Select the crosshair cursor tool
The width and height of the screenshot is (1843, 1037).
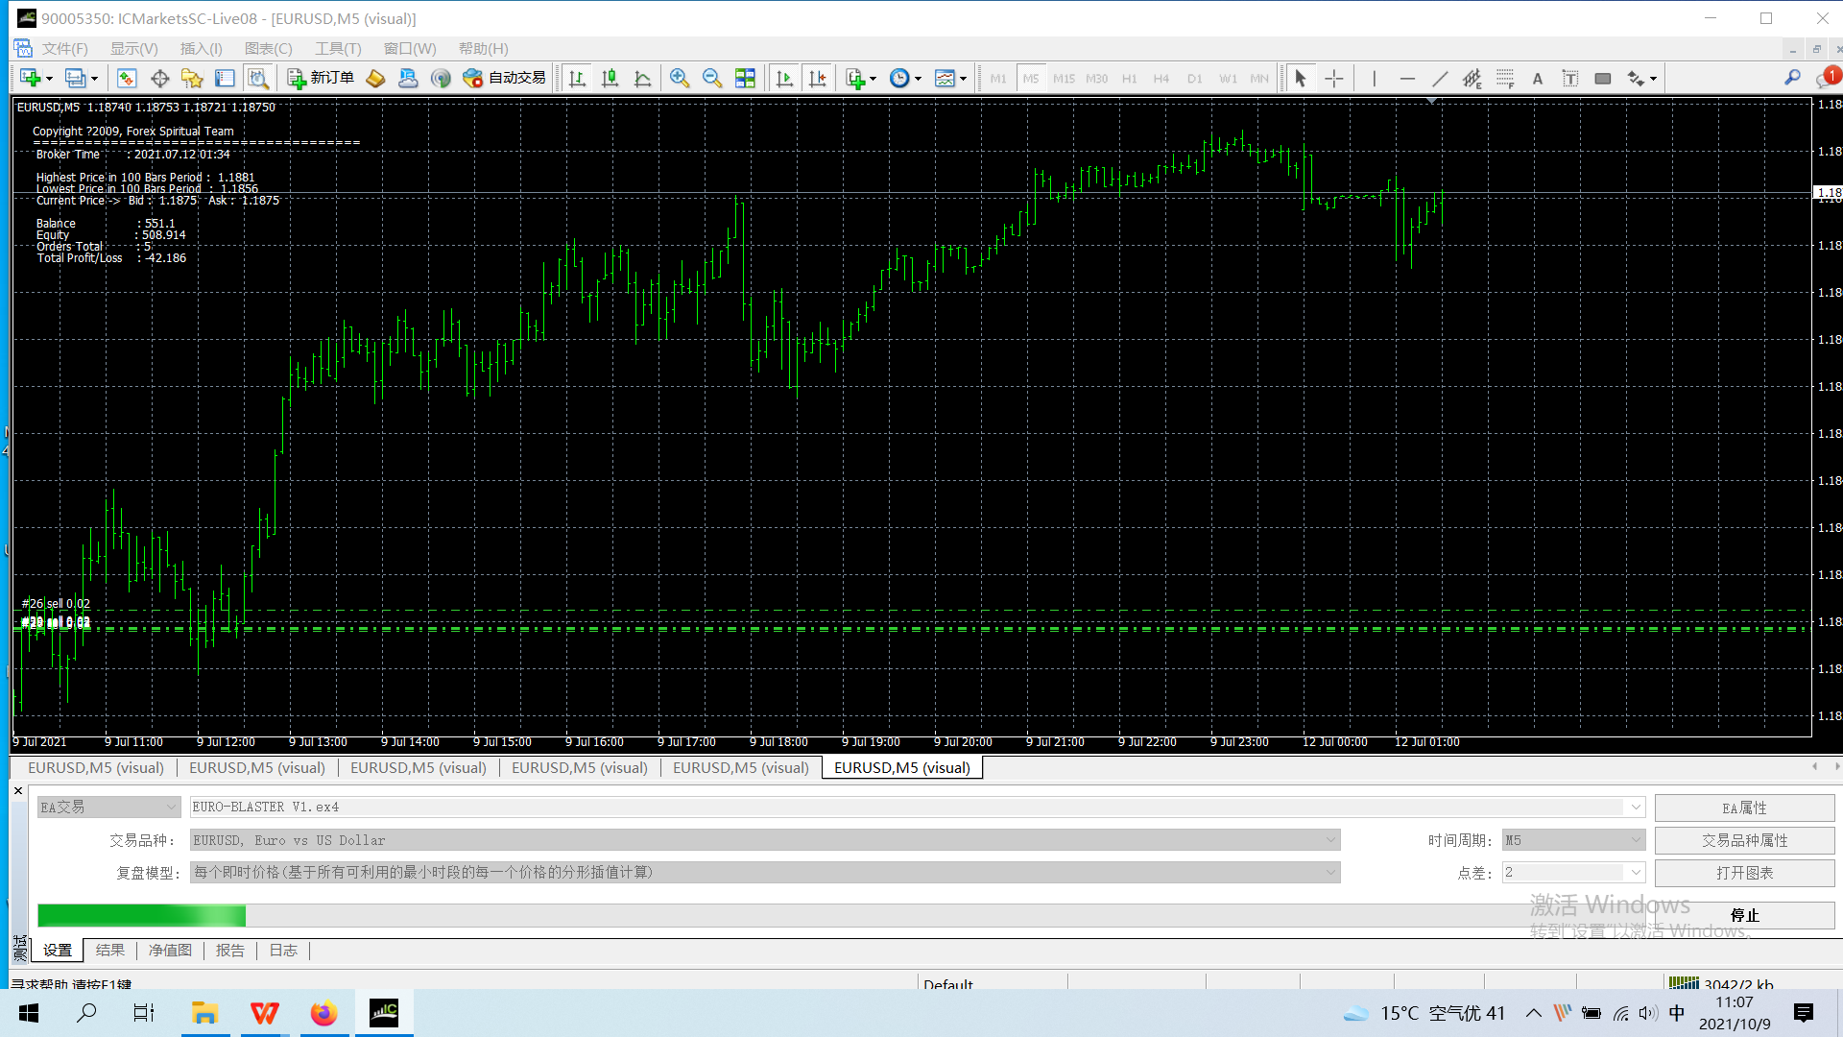pos(1334,79)
